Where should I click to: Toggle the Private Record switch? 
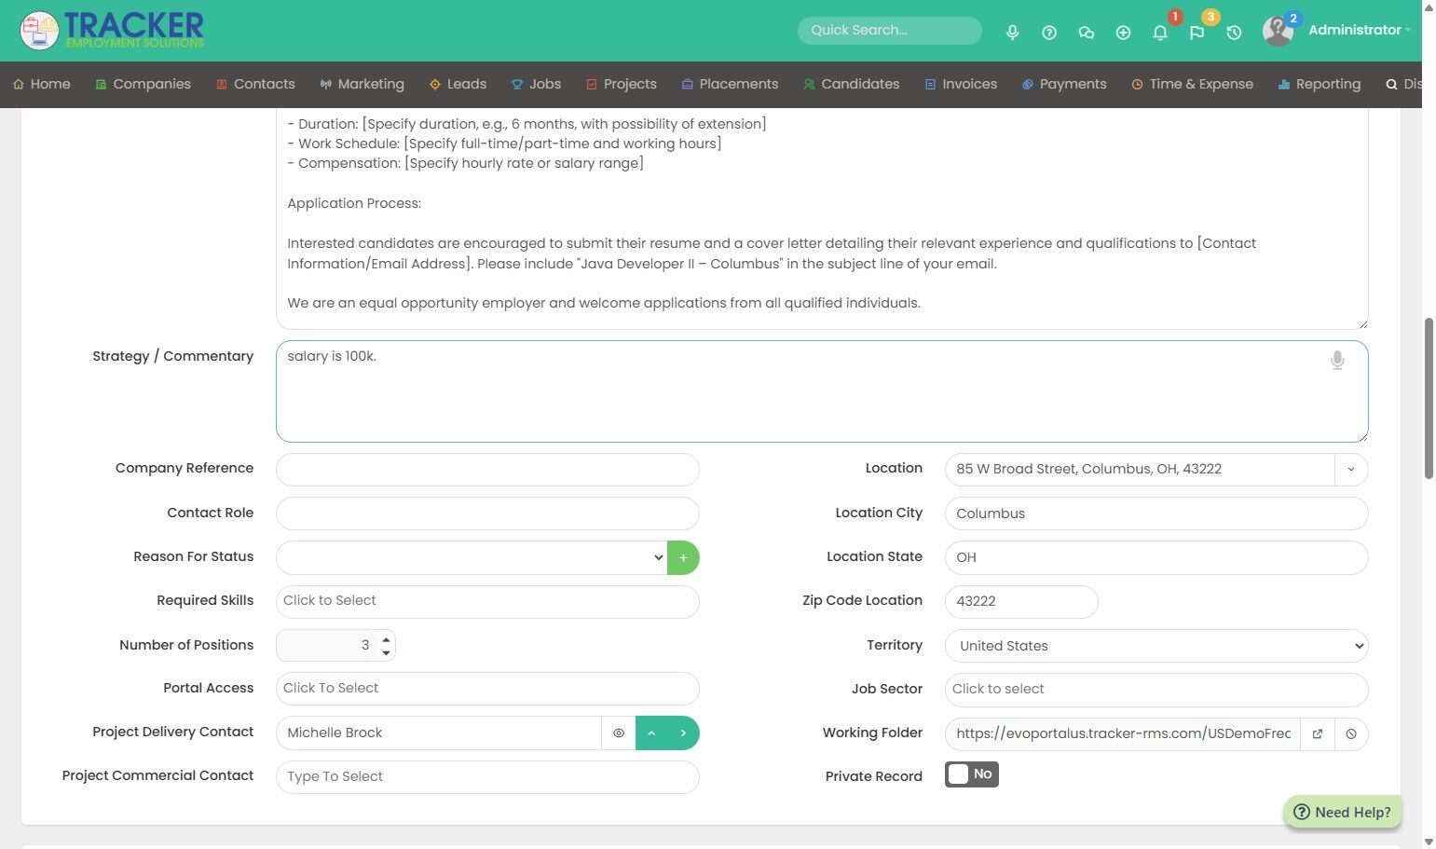tap(972, 774)
